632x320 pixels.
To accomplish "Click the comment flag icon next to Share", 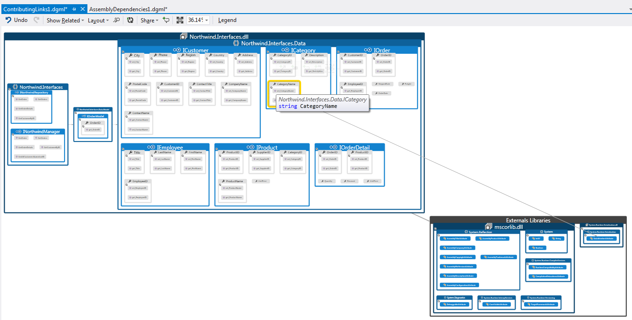I will (x=166, y=20).
